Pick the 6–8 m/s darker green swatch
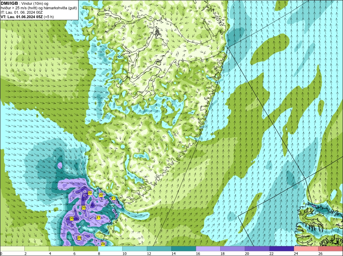This screenshot has width=343, height=256. coord(86,248)
